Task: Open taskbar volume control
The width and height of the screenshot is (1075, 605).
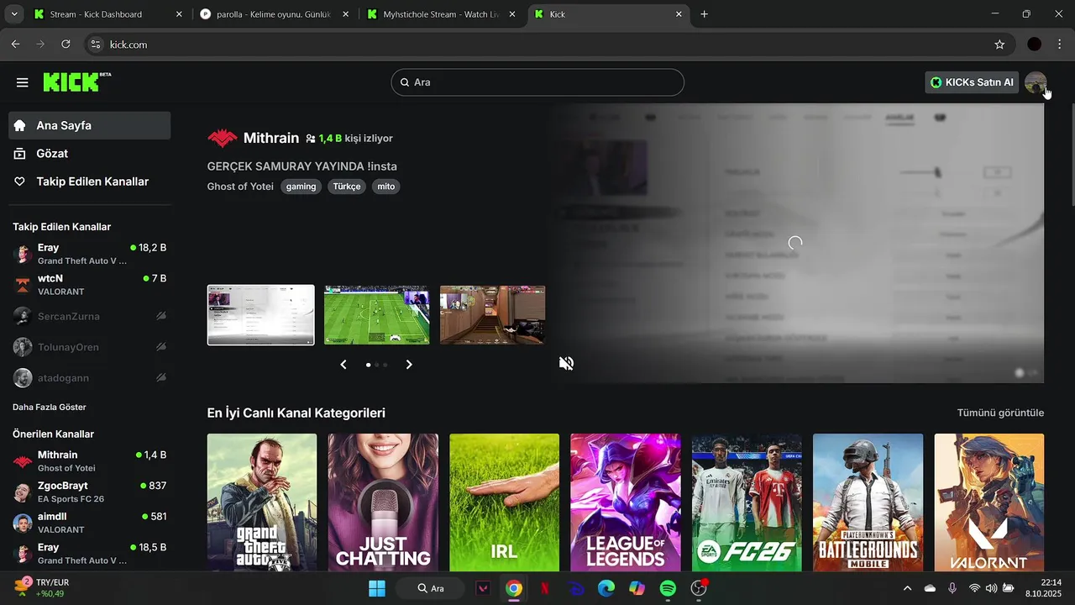Action: 991,588
